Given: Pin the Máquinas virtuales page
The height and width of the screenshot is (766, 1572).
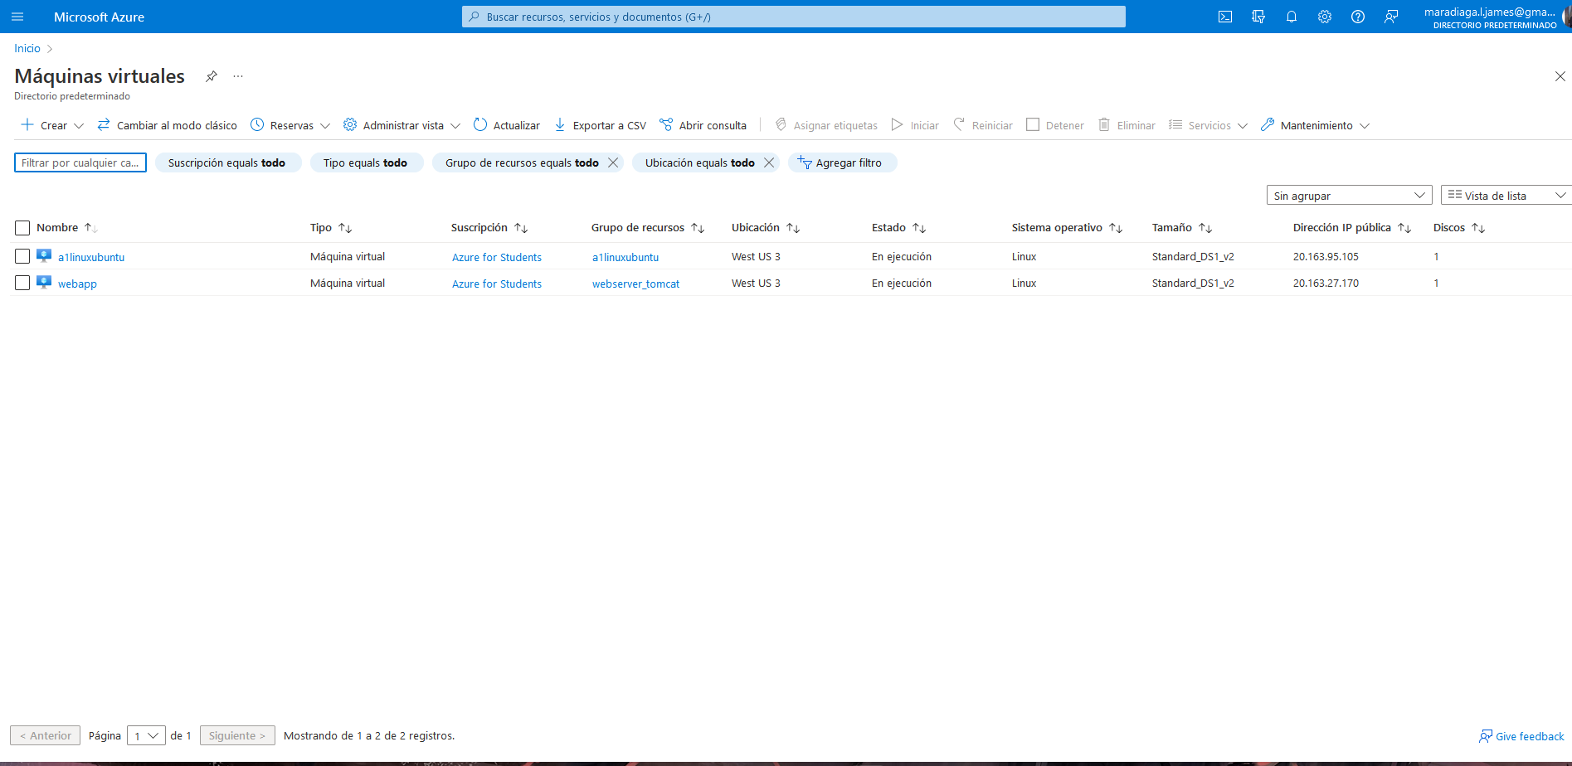Looking at the screenshot, I should click(x=212, y=76).
